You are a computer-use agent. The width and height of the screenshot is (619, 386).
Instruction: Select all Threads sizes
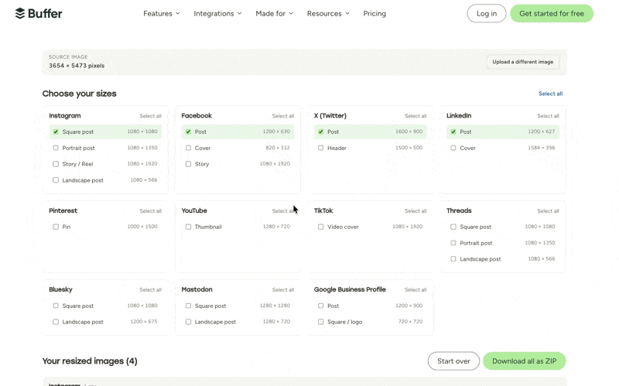(x=548, y=211)
